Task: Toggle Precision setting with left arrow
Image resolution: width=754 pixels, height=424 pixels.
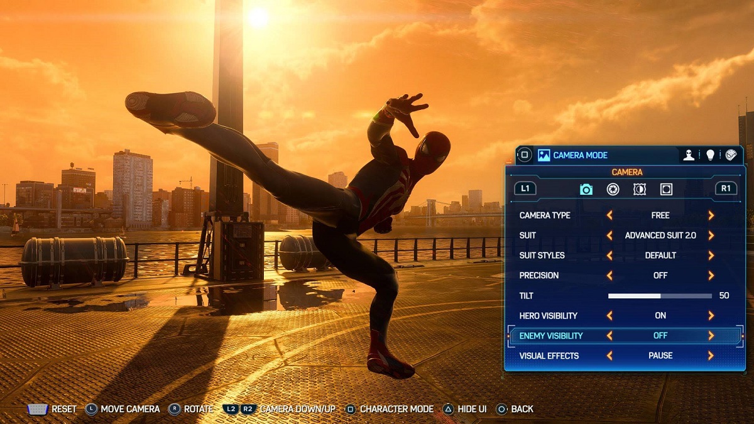Action: 609,275
